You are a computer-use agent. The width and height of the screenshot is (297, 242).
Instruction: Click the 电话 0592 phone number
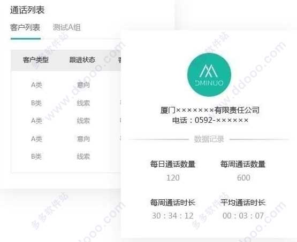coord(210,120)
